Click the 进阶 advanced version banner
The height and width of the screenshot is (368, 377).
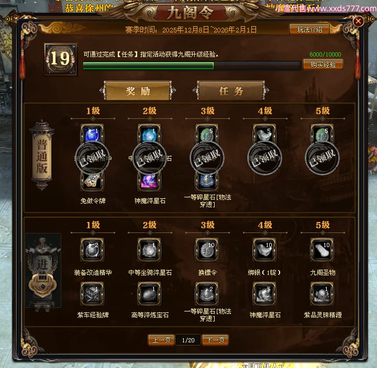[x=43, y=271]
